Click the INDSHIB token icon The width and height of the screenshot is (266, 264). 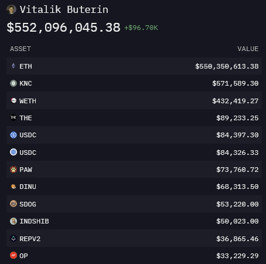[13, 221]
